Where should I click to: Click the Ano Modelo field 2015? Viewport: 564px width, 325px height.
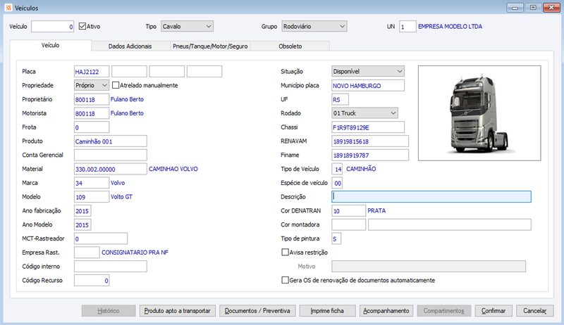tap(82, 224)
